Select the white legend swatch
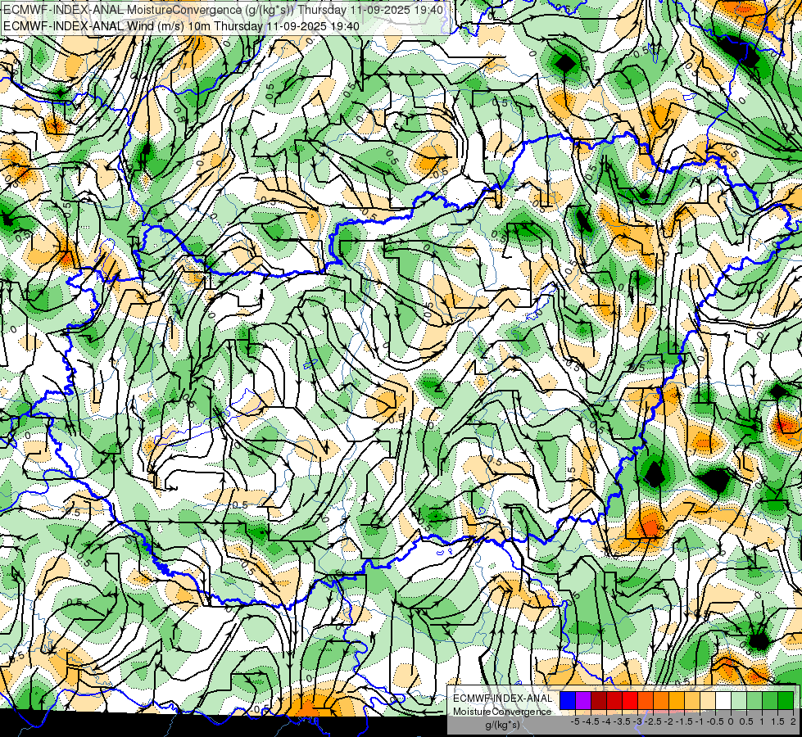 pyautogui.click(x=723, y=700)
